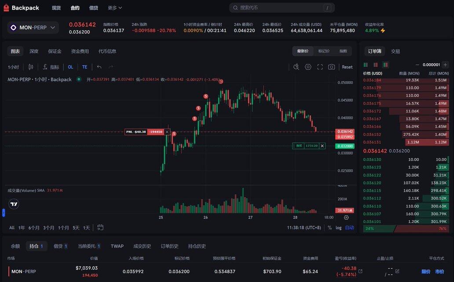Image resolution: width=454 pixels, height=282 pixels.
Task: Enter fullscreen chart mode
Action: pyautogui.click(x=320, y=67)
